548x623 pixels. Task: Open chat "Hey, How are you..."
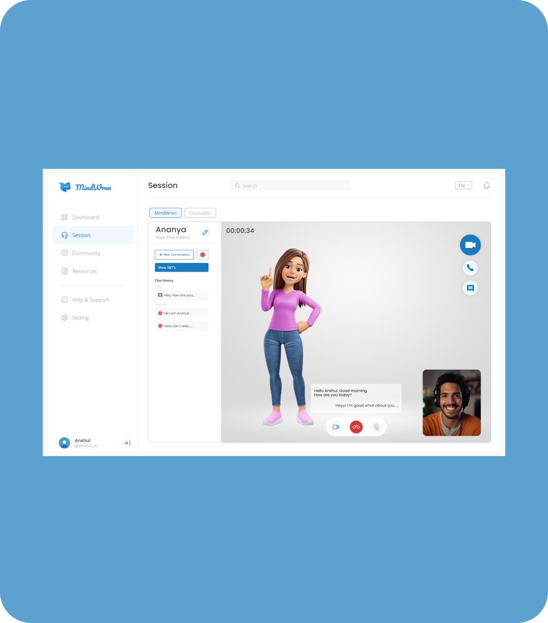coord(182,295)
